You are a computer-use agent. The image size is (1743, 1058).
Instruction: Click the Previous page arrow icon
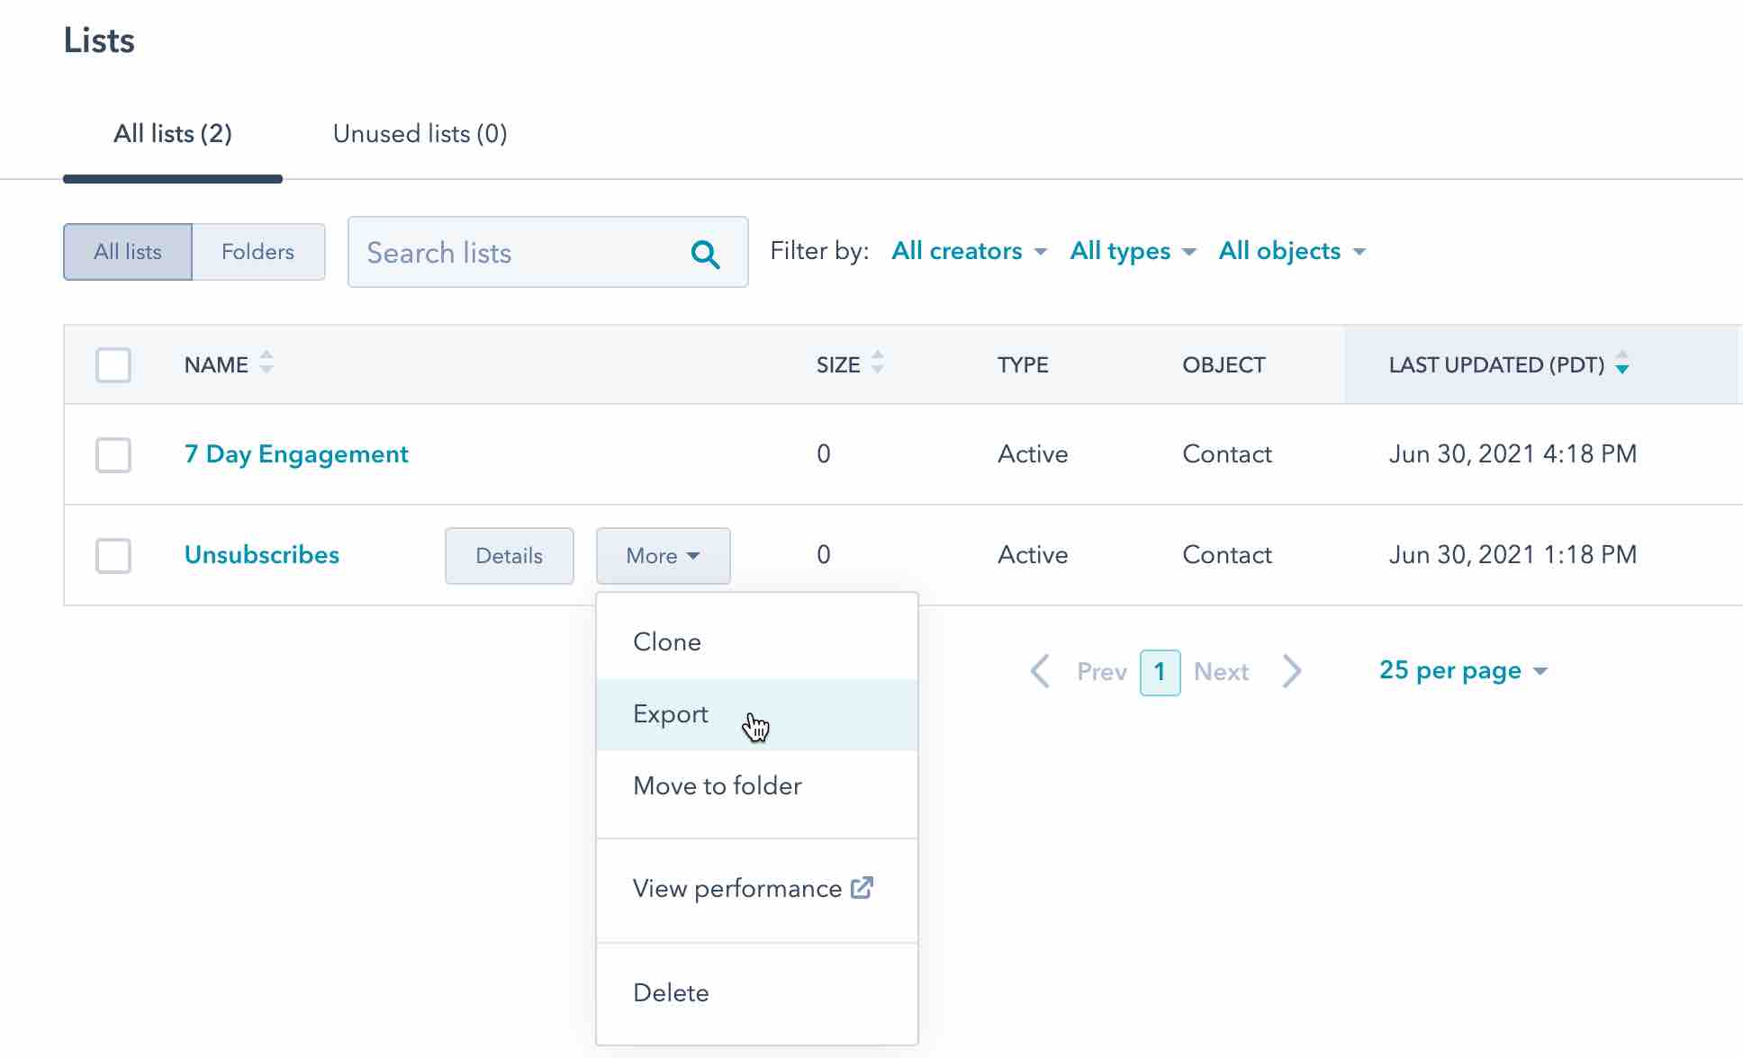[1041, 672]
